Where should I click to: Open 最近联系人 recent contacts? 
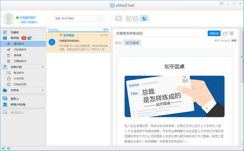coord(17,113)
